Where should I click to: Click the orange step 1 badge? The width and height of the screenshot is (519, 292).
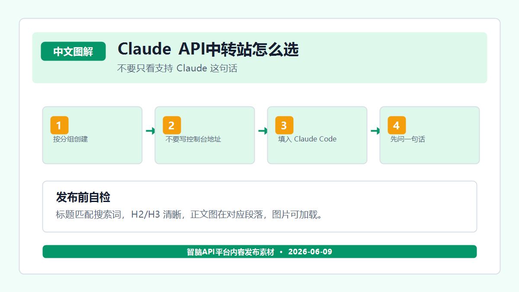(59, 125)
